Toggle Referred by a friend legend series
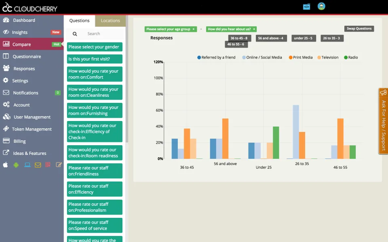Screen dimensions: 388x242 [x=216, y=57]
